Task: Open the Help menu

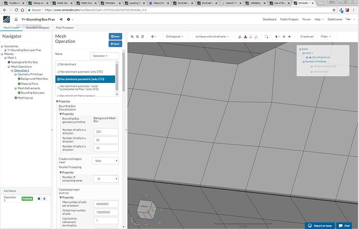Action: click(x=319, y=19)
